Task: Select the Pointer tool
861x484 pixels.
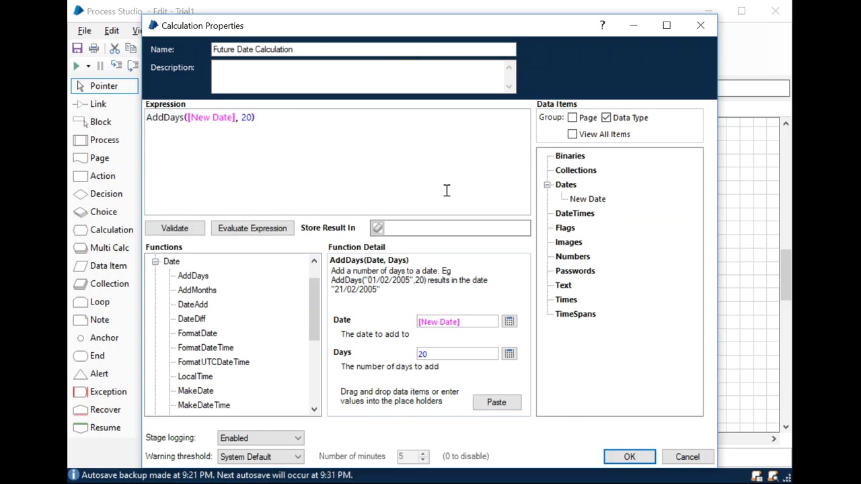Action: (x=104, y=86)
